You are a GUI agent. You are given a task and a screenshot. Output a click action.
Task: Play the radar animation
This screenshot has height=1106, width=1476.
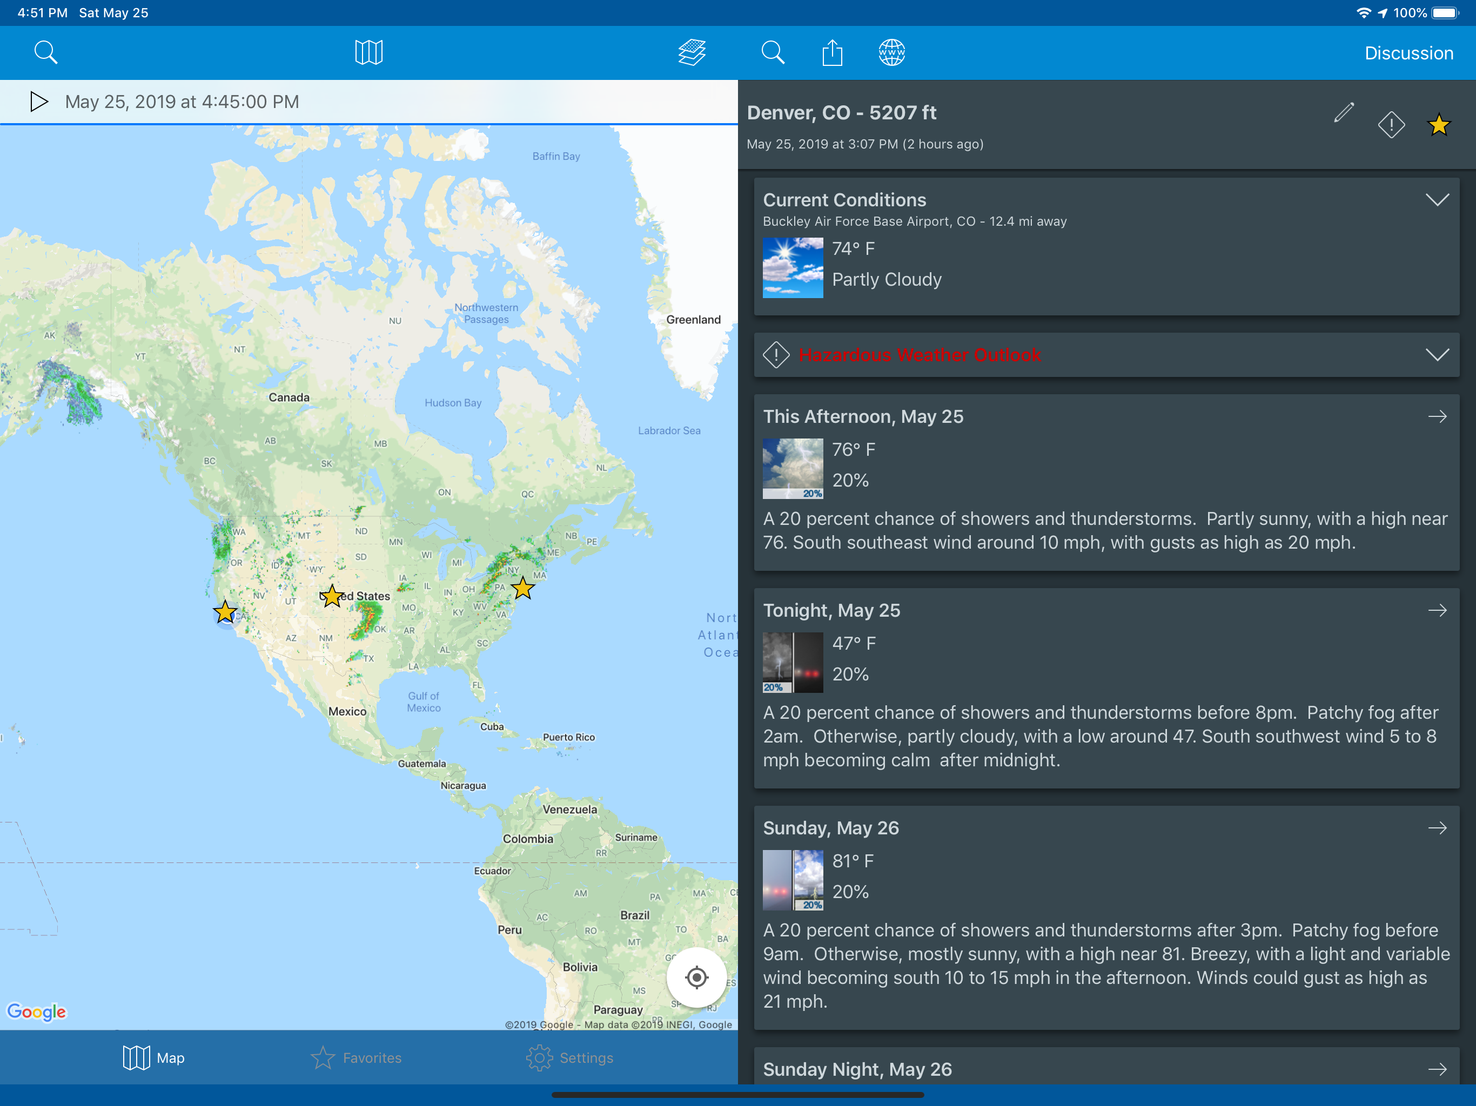[39, 102]
